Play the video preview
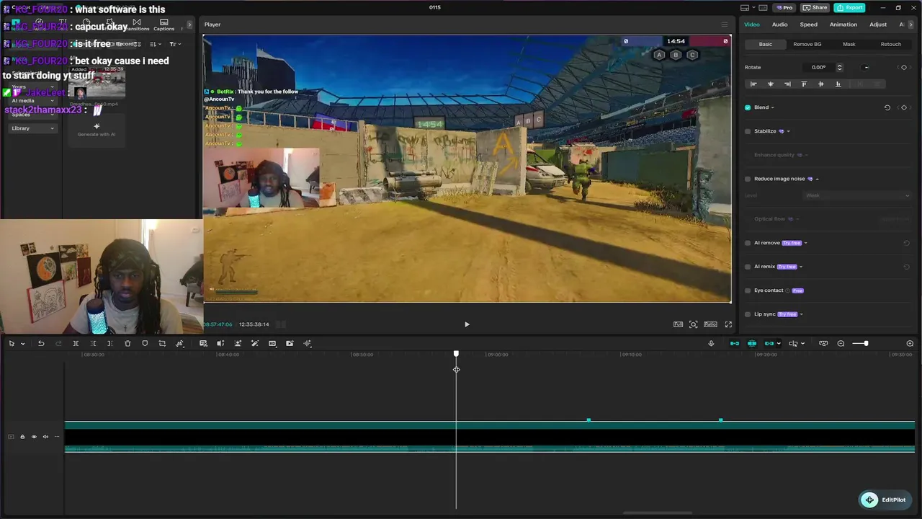 click(x=467, y=324)
